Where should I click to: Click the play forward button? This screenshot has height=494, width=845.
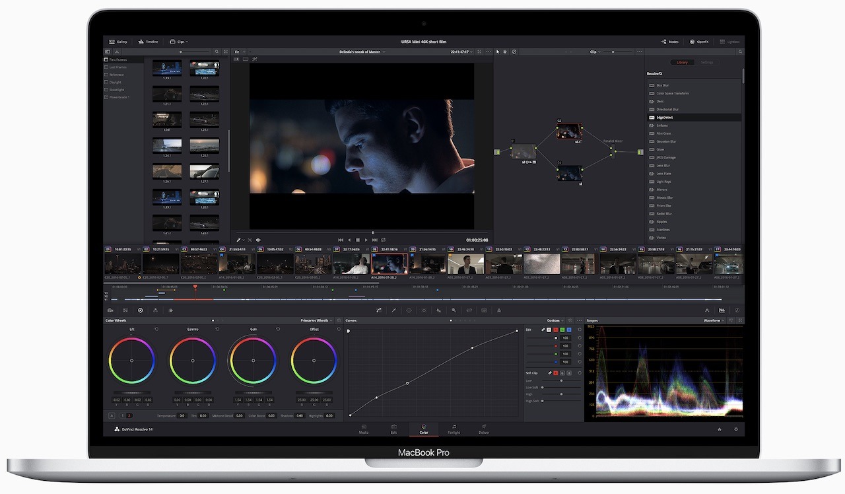[x=366, y=240]
